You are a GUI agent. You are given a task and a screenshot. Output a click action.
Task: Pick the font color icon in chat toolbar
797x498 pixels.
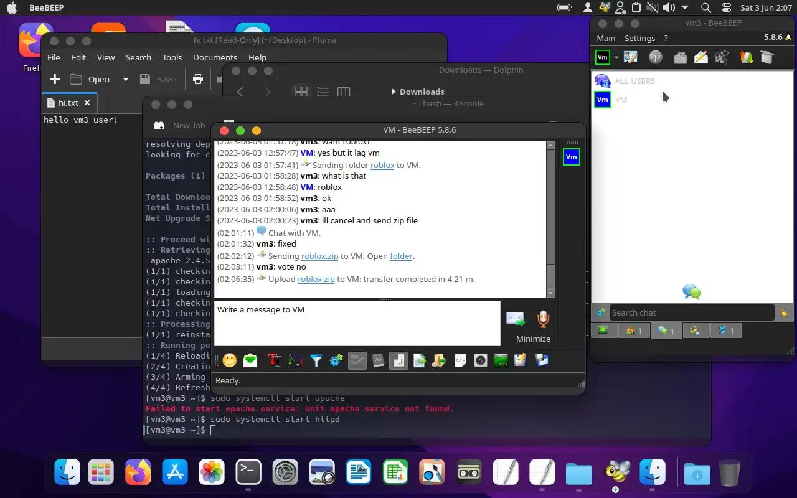pos(295,360)
